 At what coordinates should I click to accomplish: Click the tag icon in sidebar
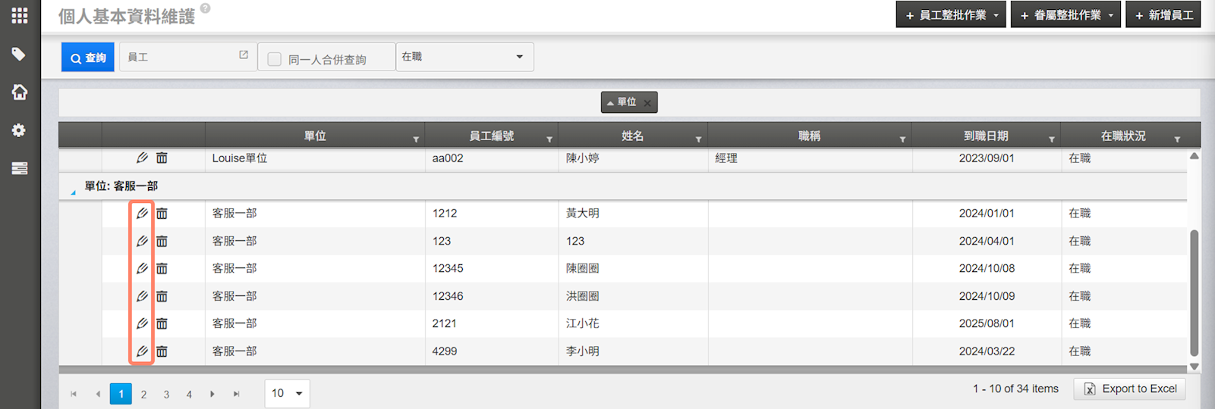(20, 55)
